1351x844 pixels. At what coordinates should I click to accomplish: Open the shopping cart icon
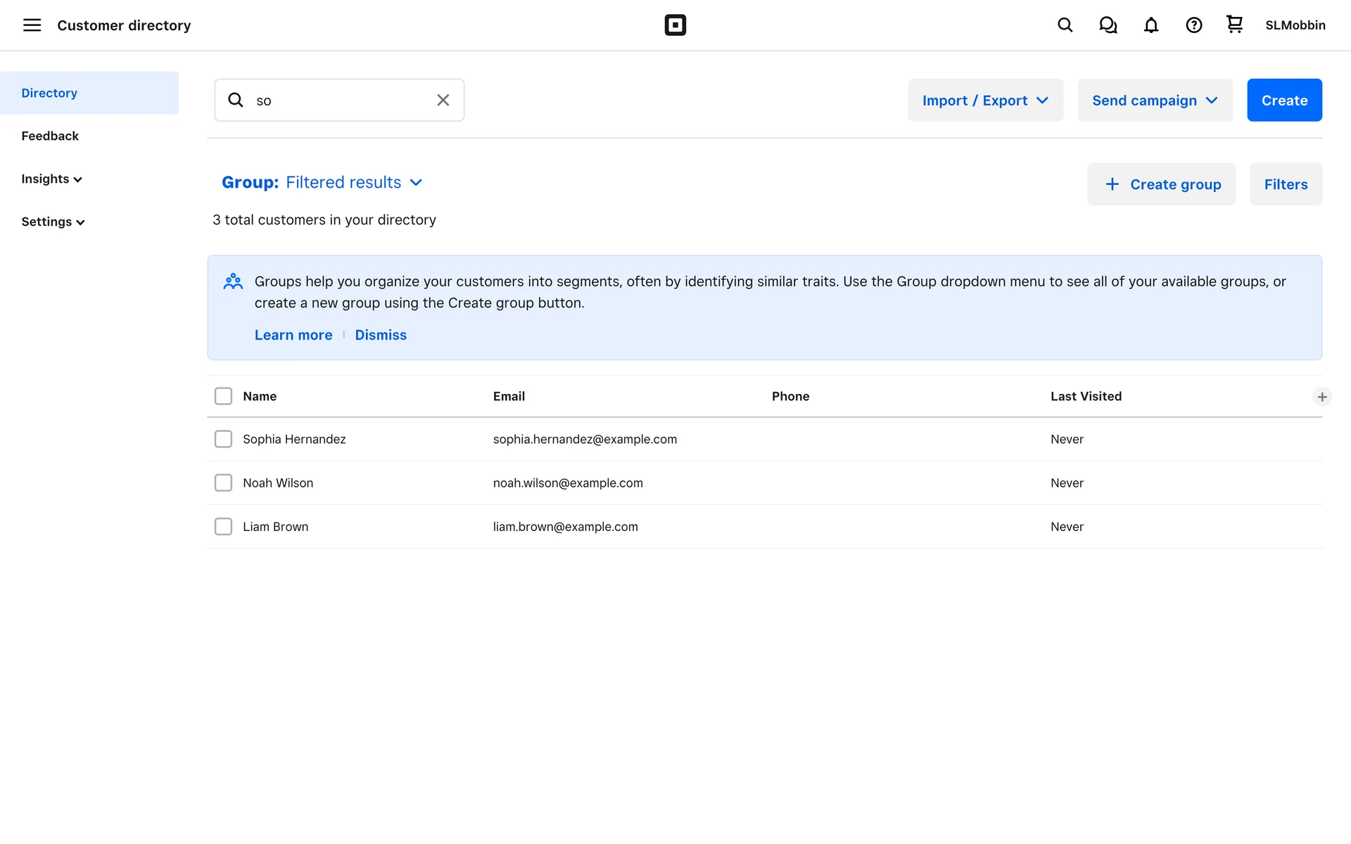pyautogui.click(x=1234, y=25)
